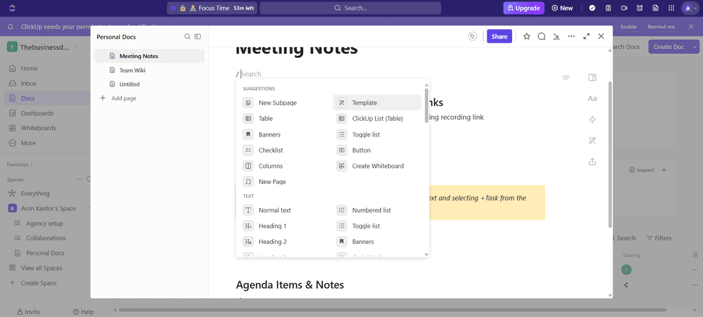Image resolution: width=703 pixels, height=317 pixels.
Task: Click Invite at bottom left
Action: [x=28, y=311]
